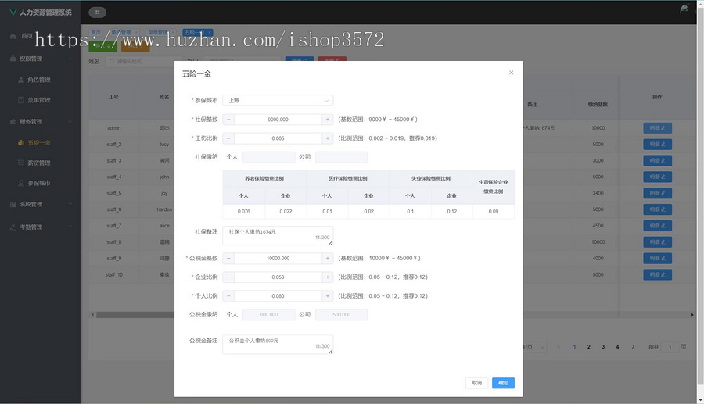Click the 个人比例 value field 0.080
The height and width of the screenshot is (404, 704).
278,296
